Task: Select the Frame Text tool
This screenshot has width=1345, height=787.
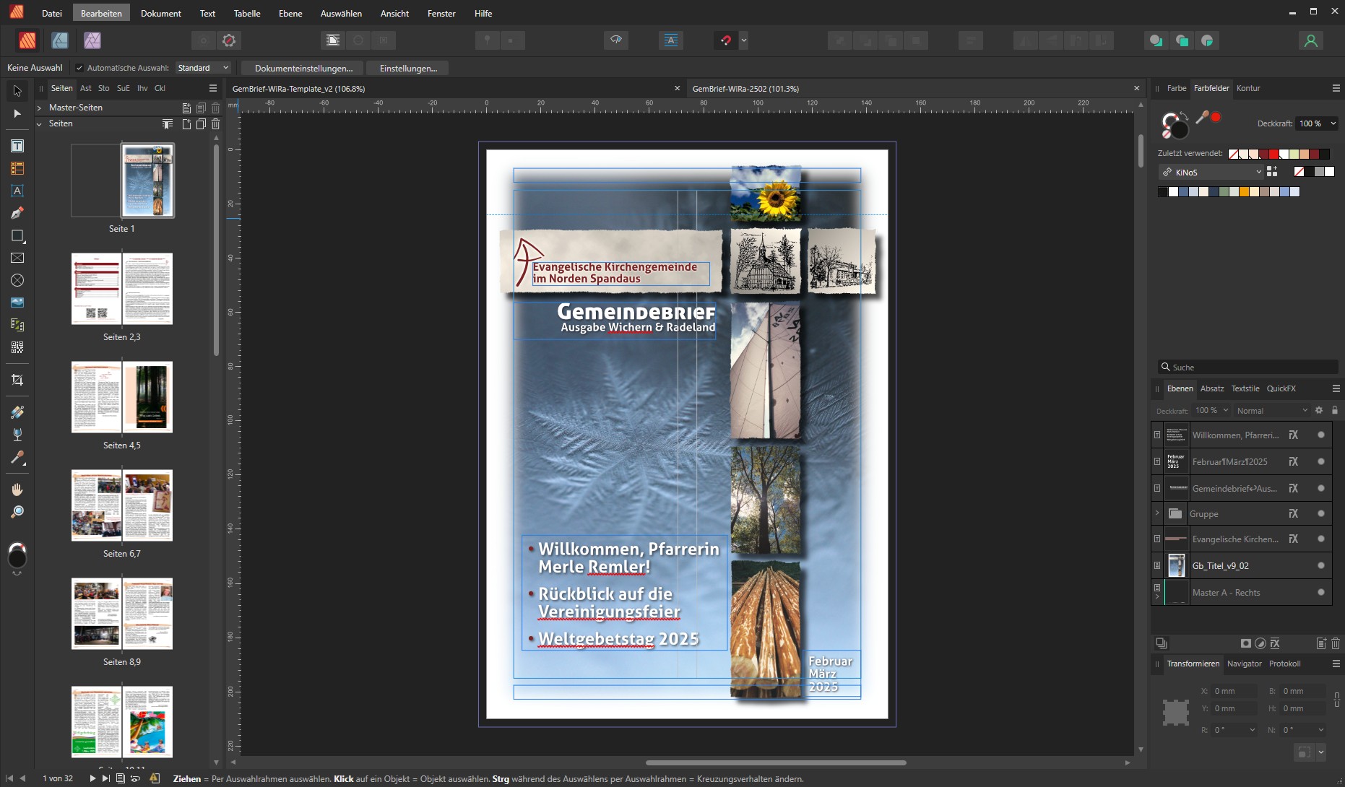Action: (17, 146)
